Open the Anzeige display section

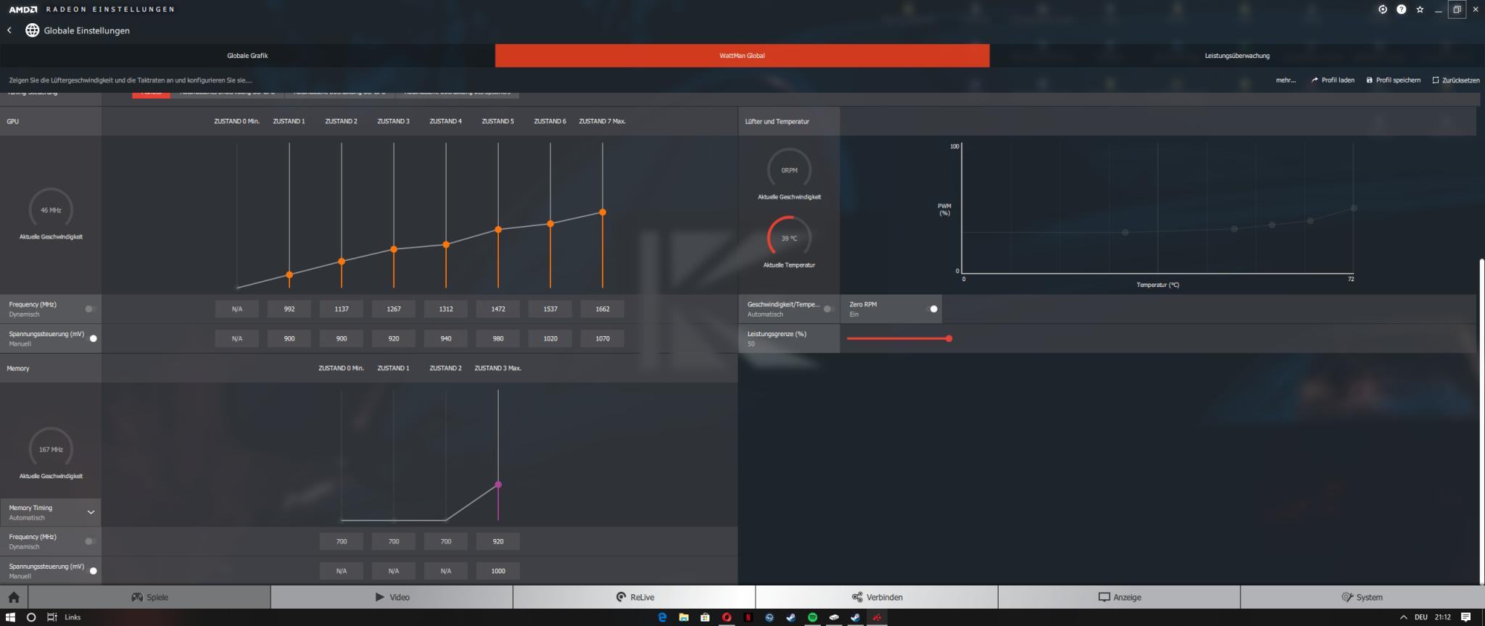coord(1120,597)
